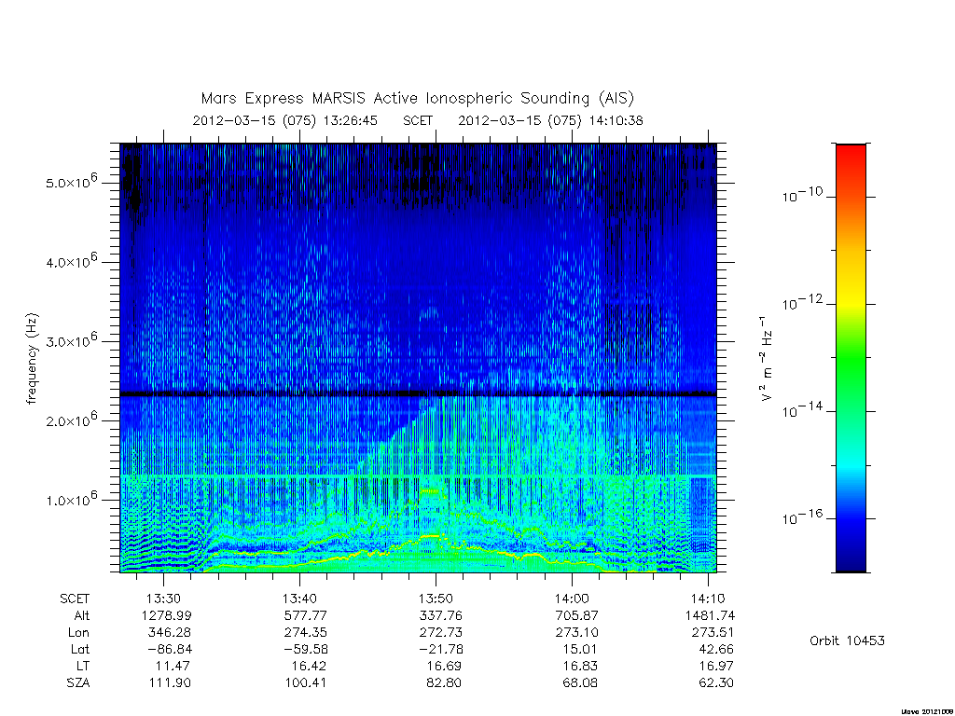
Task: Click the 'LT' row header
Action: pyautogui.click(x=83, y=666)
